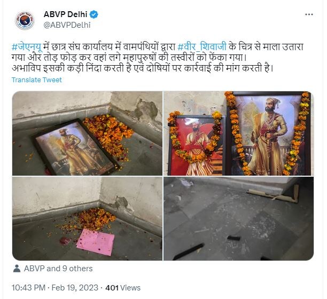Open the #वीर_शिवाजी hashtag
The height and width of the screenshot is (299, 327).
[x=202, y=47]
